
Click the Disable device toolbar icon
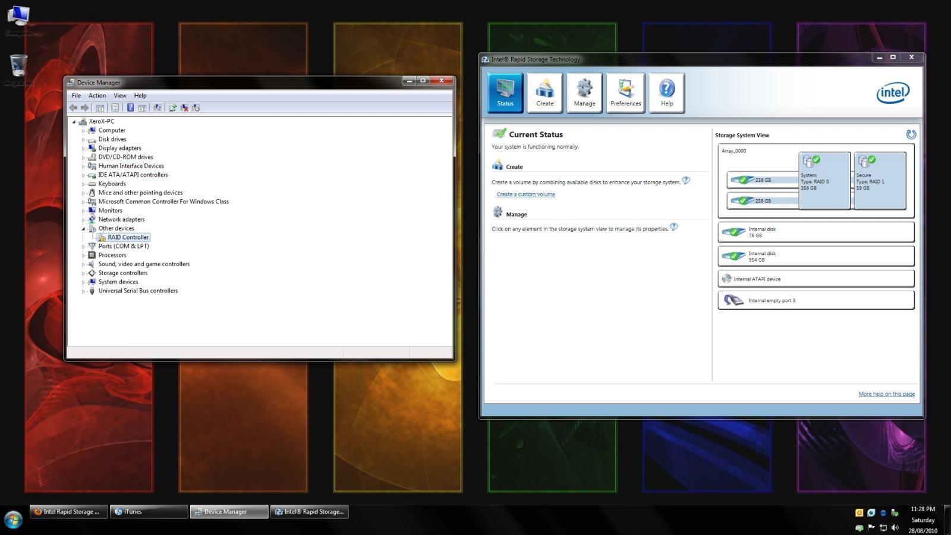[x=196, y=108]
